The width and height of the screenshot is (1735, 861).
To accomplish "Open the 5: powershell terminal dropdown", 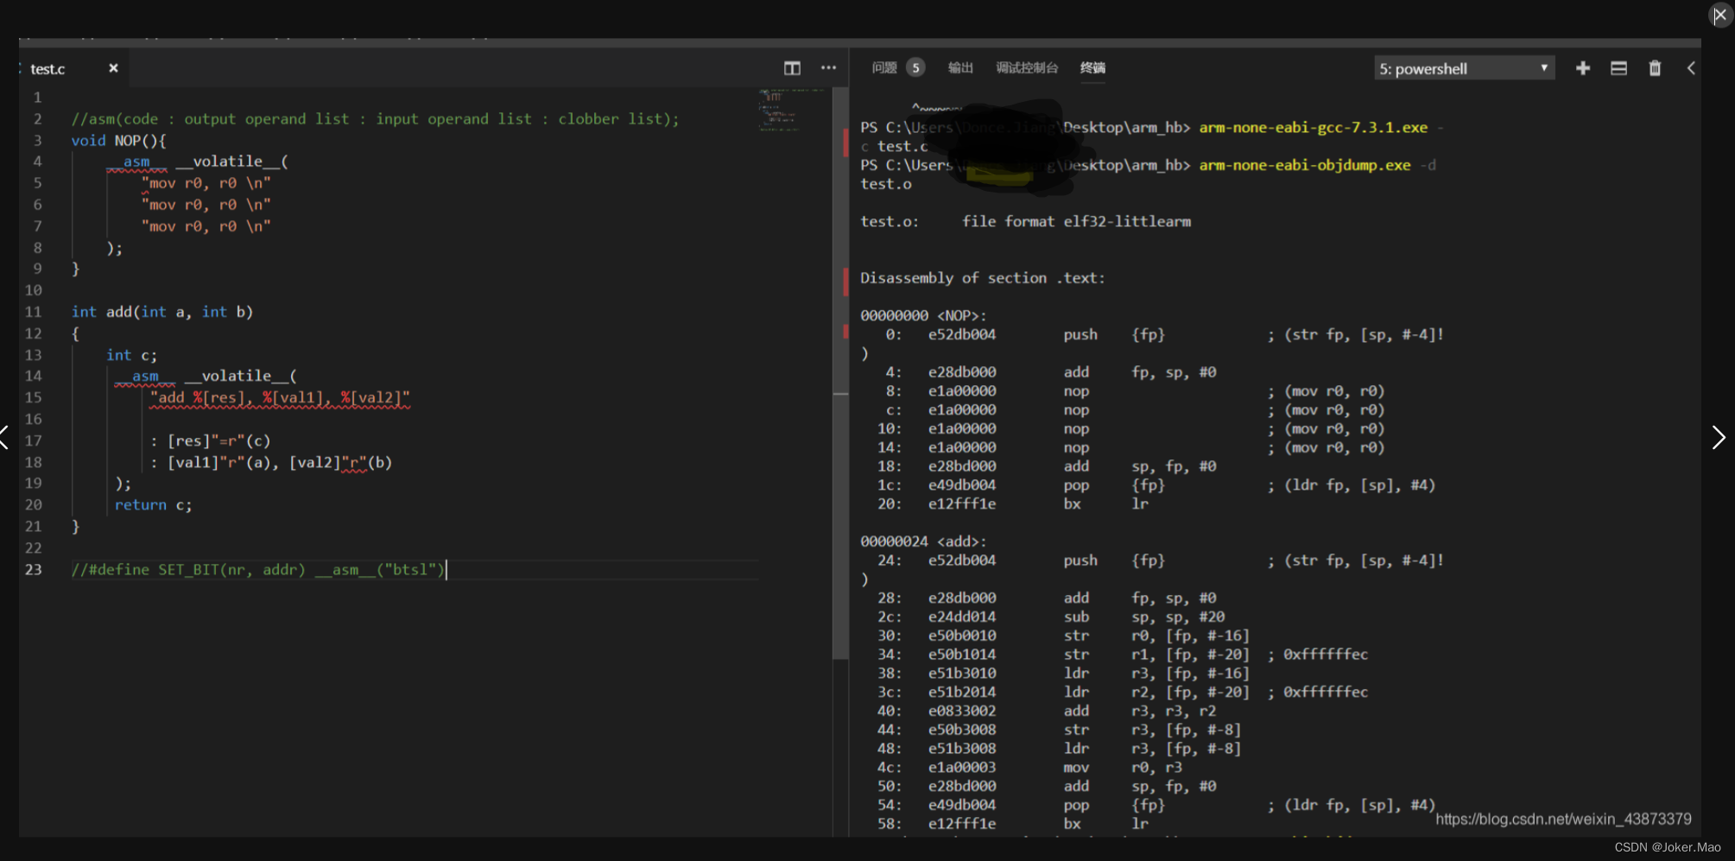I will [x=1464, y=67].
